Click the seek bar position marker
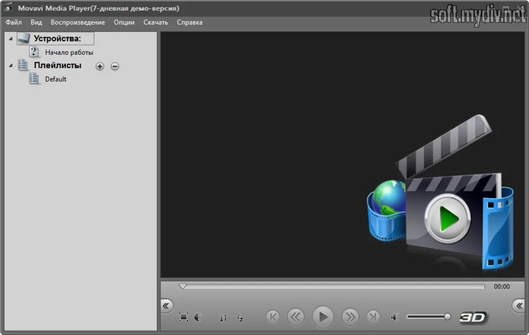Viewport: 529px width, 335px height. pyautogui.click(x=183, y=286)
